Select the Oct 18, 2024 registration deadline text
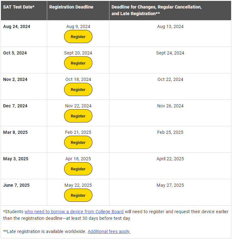The image size is (232, 239). tap(78, 79)
